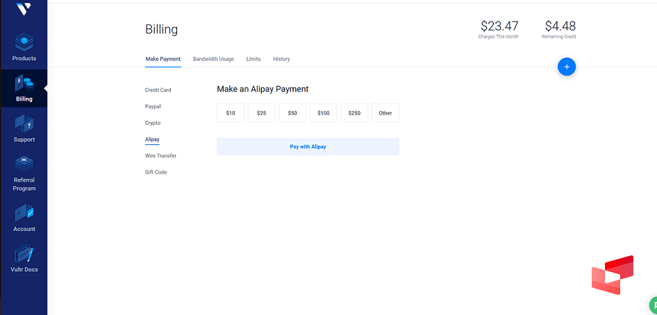Image resolution: width=657 pixels, height=315 pixels.
Task: Open the green chat bubble icon
Action: tap(654, 305)
